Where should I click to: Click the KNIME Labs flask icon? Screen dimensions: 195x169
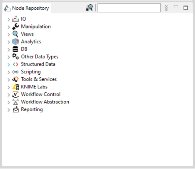pyautogui.click(x=16, y=87)
